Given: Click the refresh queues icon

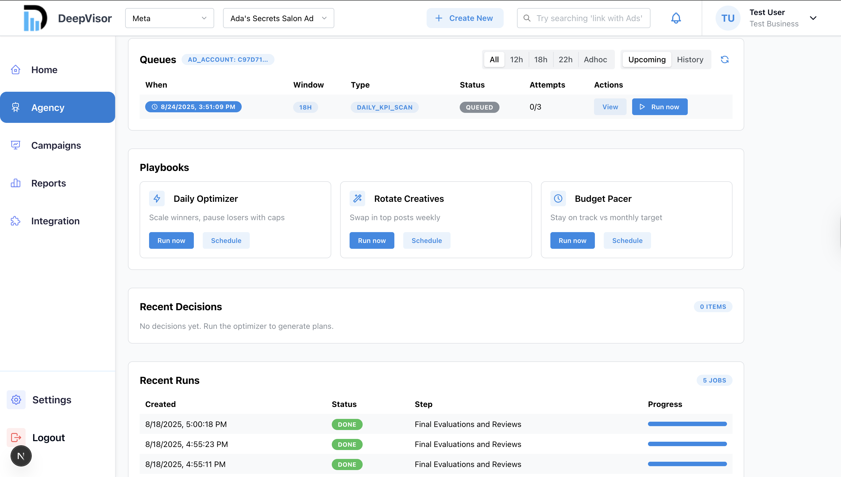Looking at the screenshot, I should click(725, 59).
